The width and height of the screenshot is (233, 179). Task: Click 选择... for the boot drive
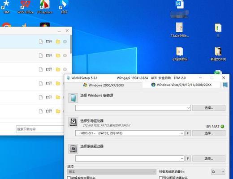209,133
